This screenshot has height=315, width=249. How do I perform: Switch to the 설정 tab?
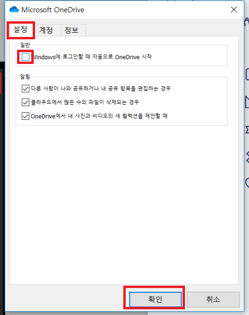point(20,30)
